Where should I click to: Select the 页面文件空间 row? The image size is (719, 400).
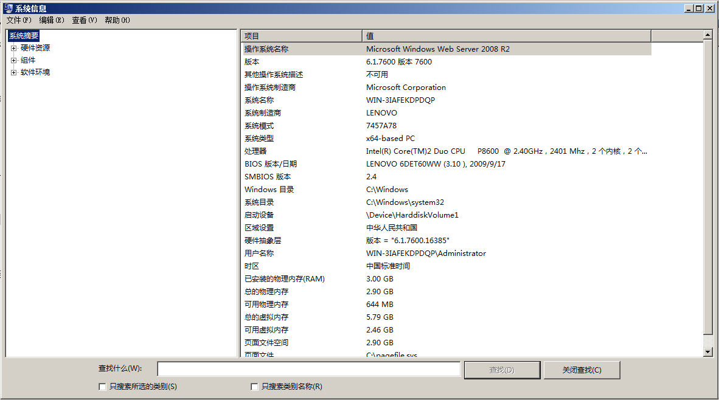point(446,343)
